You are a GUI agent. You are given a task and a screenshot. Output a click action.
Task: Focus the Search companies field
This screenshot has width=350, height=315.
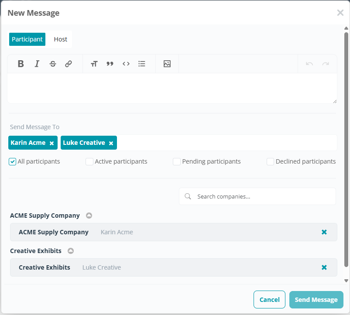262,196
